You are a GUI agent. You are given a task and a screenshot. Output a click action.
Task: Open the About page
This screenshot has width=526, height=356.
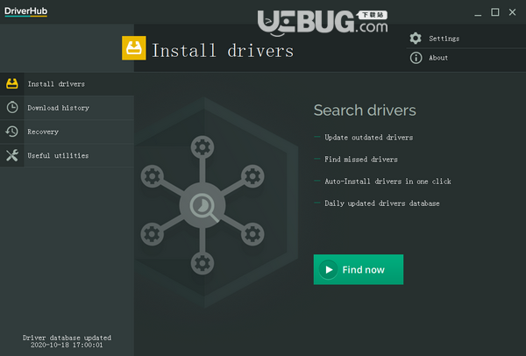tap(466, 58)
